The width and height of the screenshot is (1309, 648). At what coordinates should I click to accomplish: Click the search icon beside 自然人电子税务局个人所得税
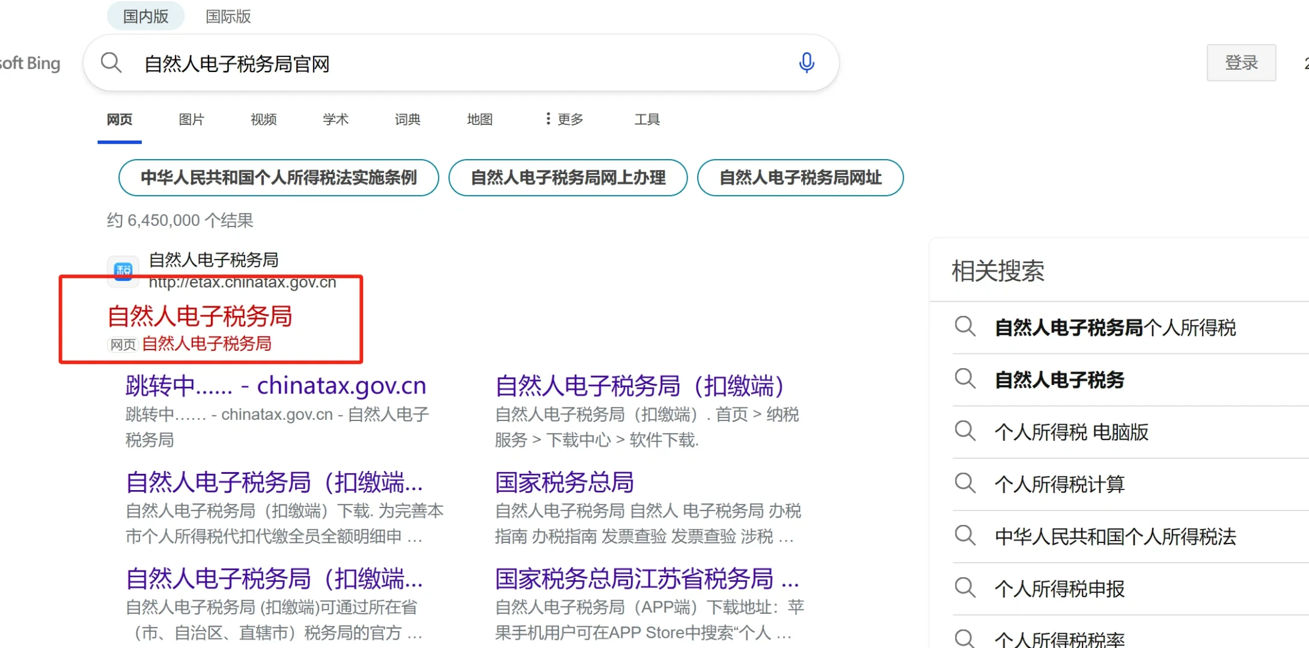click(965, 326)
